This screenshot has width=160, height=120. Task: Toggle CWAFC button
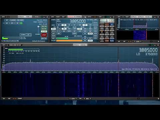coord(74,34)
